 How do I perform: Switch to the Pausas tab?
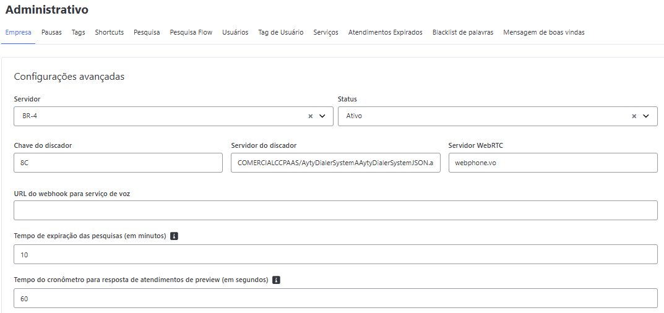(x=51, y=32)
